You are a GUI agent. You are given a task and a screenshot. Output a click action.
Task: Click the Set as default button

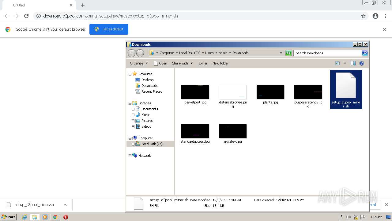109,29
